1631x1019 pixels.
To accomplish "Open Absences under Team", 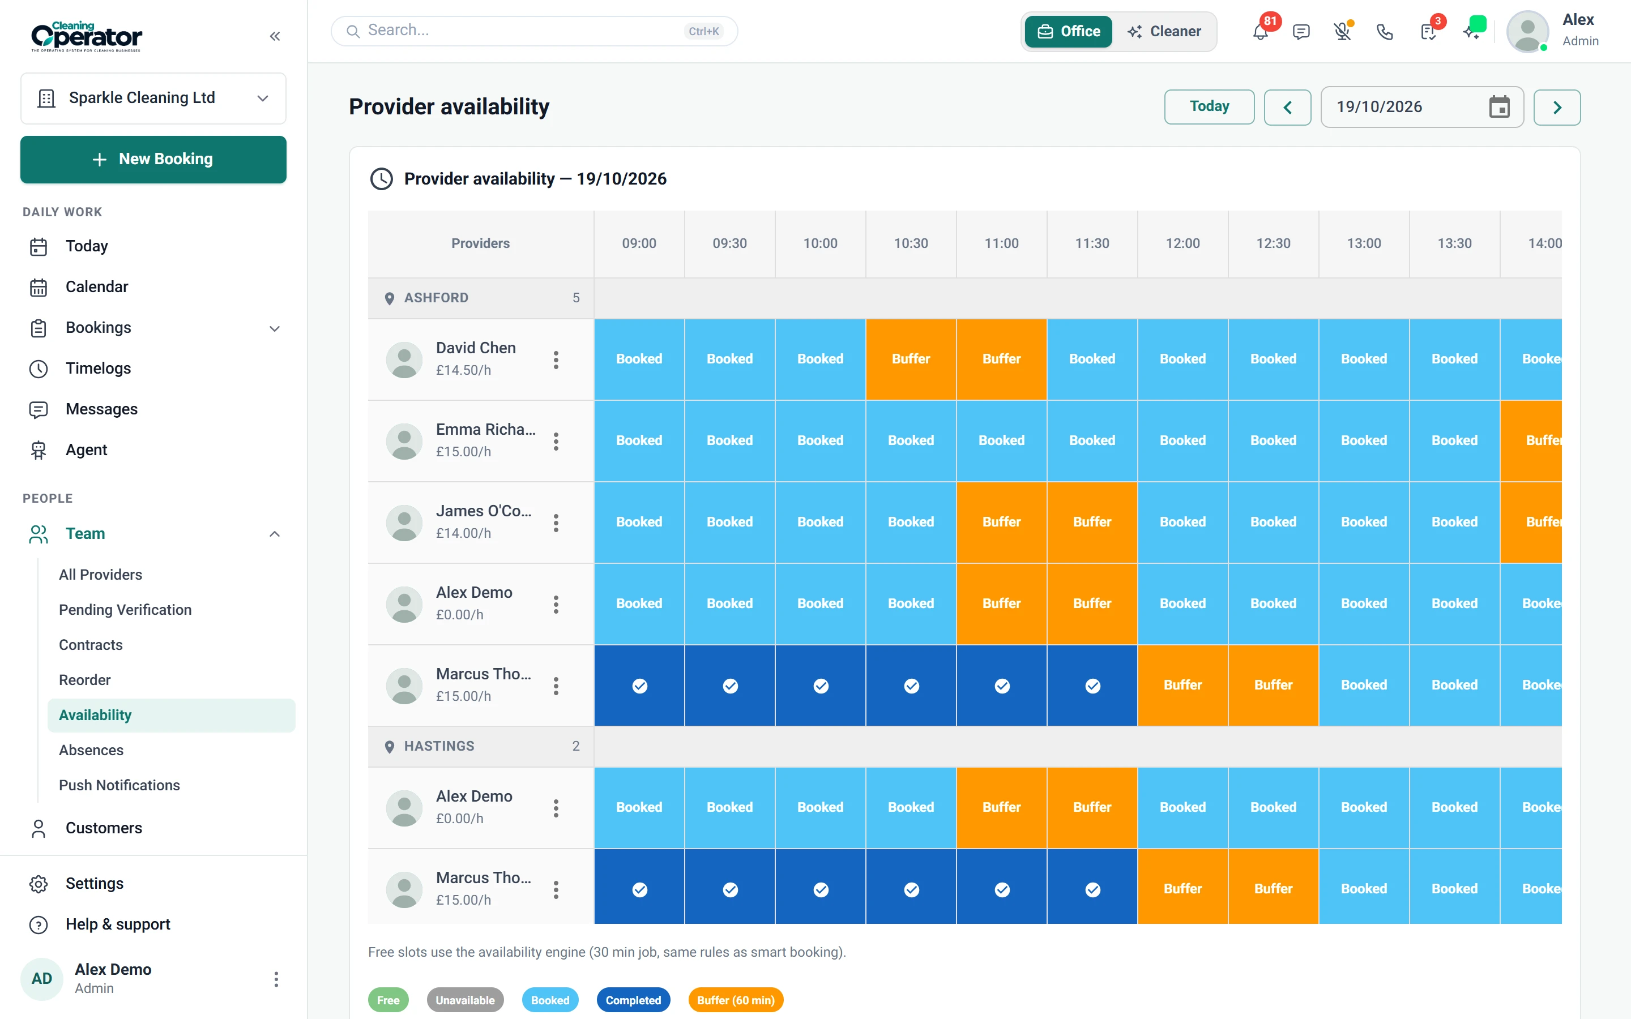I will click(x=171, y=750).
